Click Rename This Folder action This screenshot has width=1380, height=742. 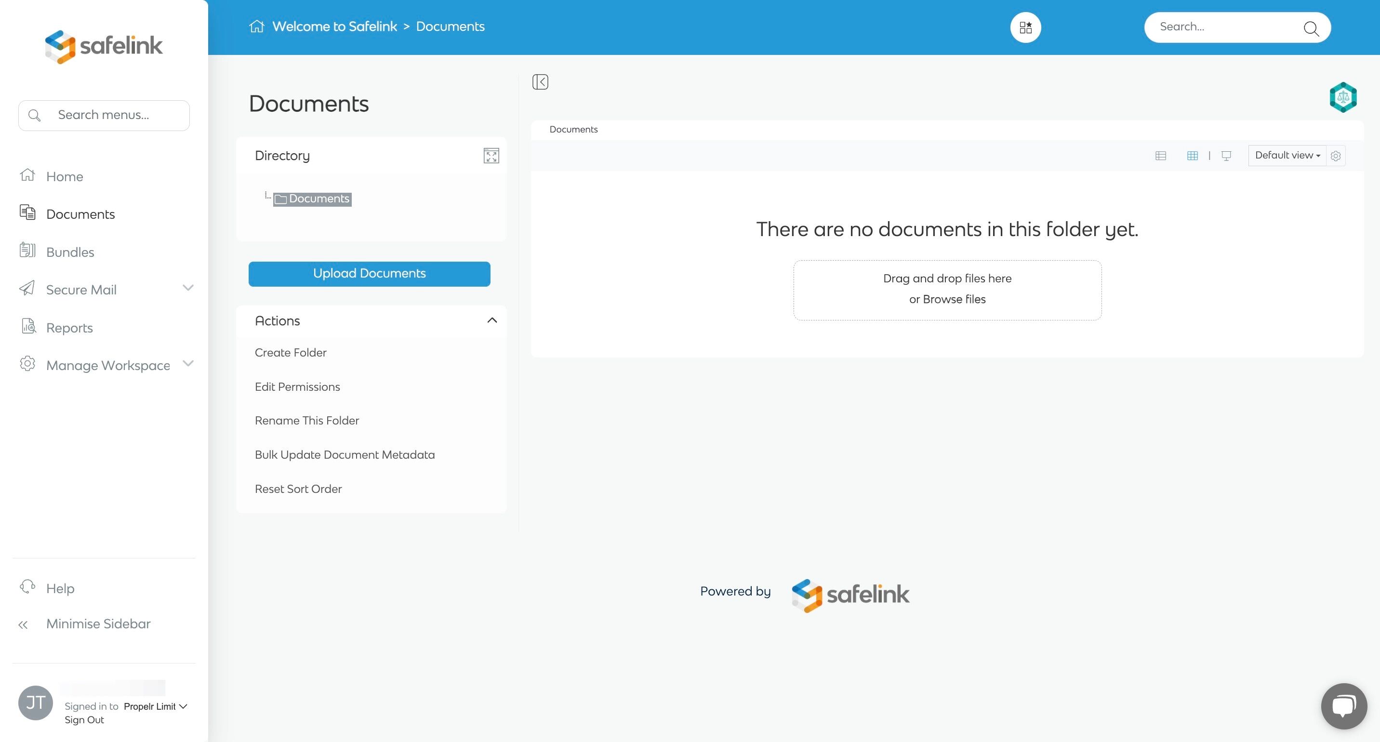307,421
